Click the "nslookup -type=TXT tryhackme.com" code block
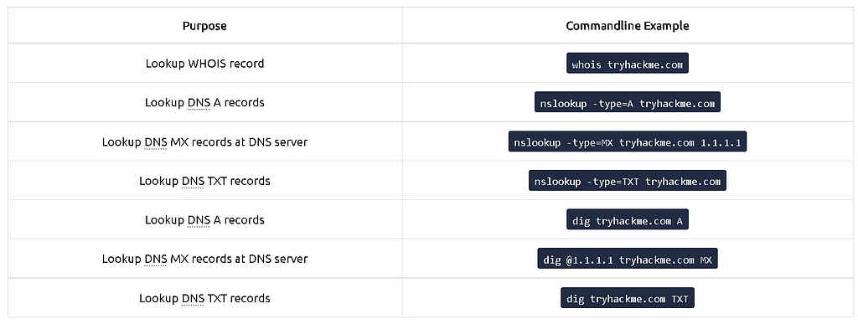 [628, 182]
